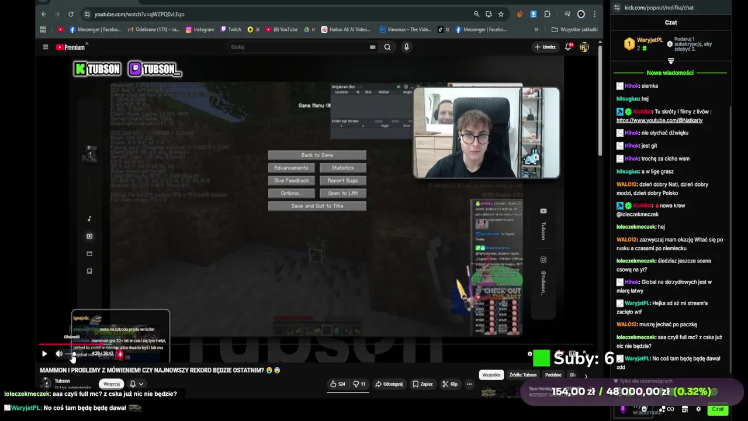This screenshot has height=421, width=748.
Task: Expand the gift subs leaderboard arrow in chat
Action: (x=671, y=61)
